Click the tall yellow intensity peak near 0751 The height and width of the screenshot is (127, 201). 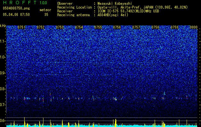click(25, 122)
